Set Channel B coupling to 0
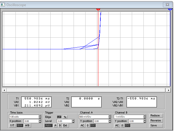The height and width of the screenshot is (131, 174). tap(122, 125)
